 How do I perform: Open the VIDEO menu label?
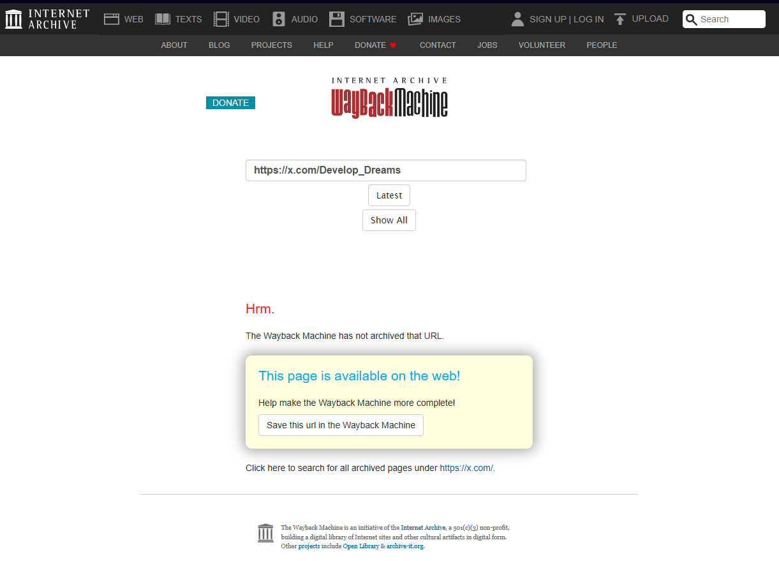(247, 19)
